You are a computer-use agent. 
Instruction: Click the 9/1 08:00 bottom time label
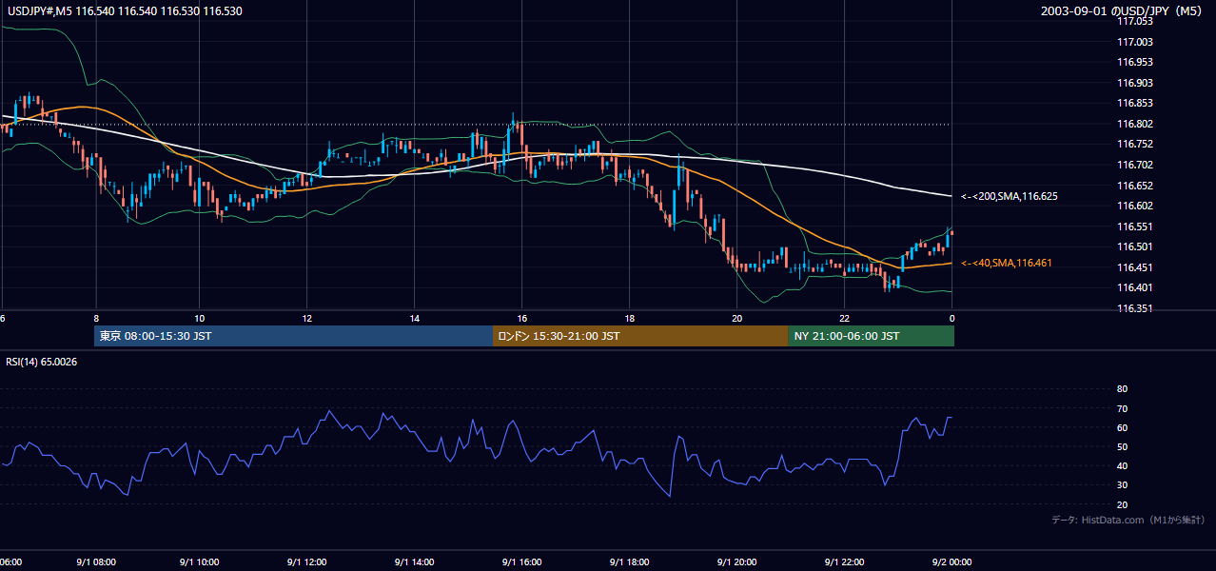point(96,562)
